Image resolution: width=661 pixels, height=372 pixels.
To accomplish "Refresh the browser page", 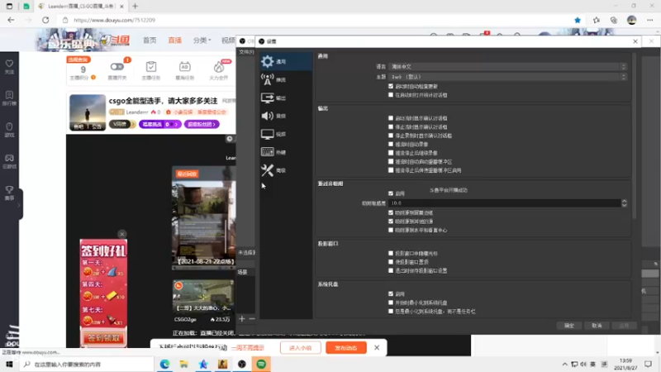I will click(45, 20).
